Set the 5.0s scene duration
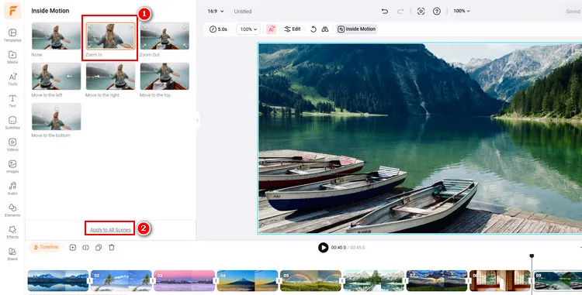582x295 pixels. (218, 29)
